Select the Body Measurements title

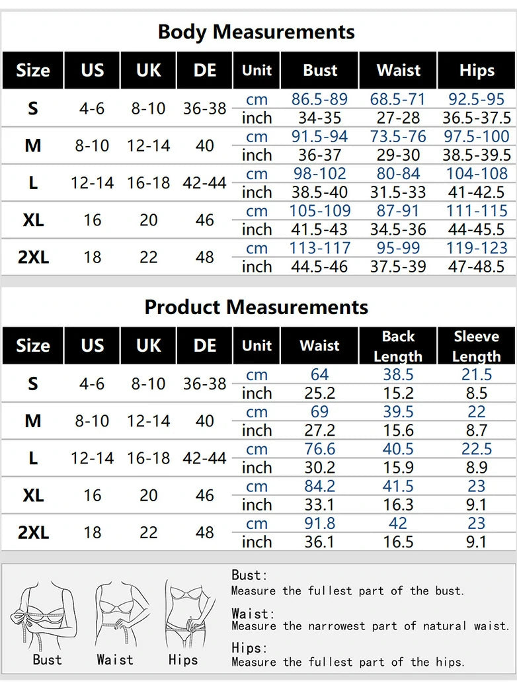pyautogui.click(x=257, y=32)
